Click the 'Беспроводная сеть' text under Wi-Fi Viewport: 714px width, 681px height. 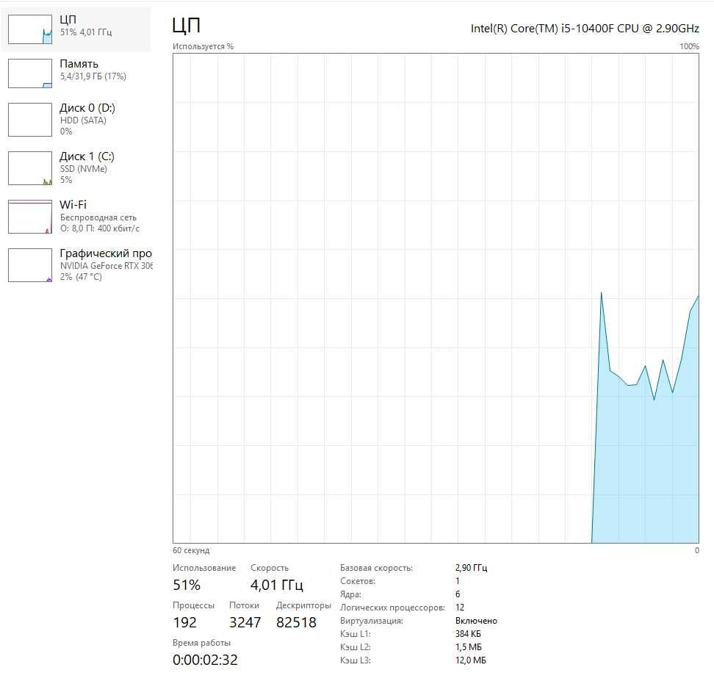click(x=98, y=217)
